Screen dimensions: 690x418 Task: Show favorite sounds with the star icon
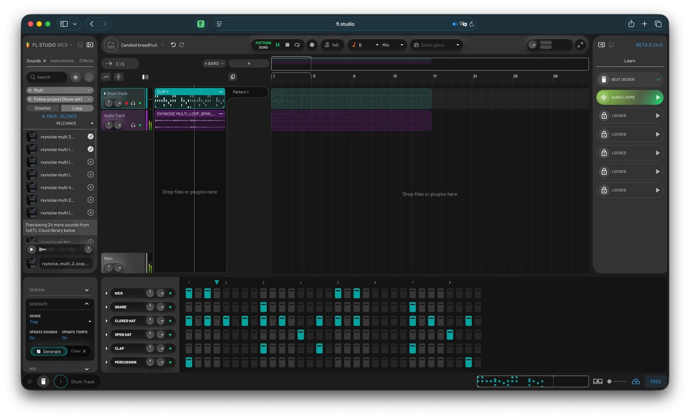[76, 77]
